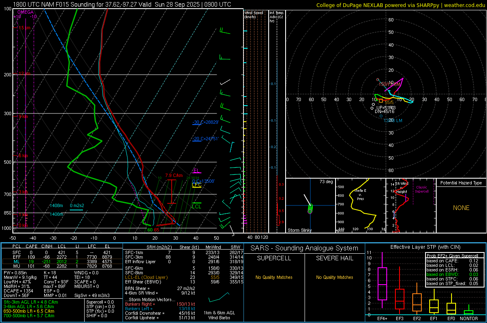Viewport: 487px width, 323px height.
Task: Select the 'SFC' parcel row
Action: pyautogui.click(x=62, y=252)
